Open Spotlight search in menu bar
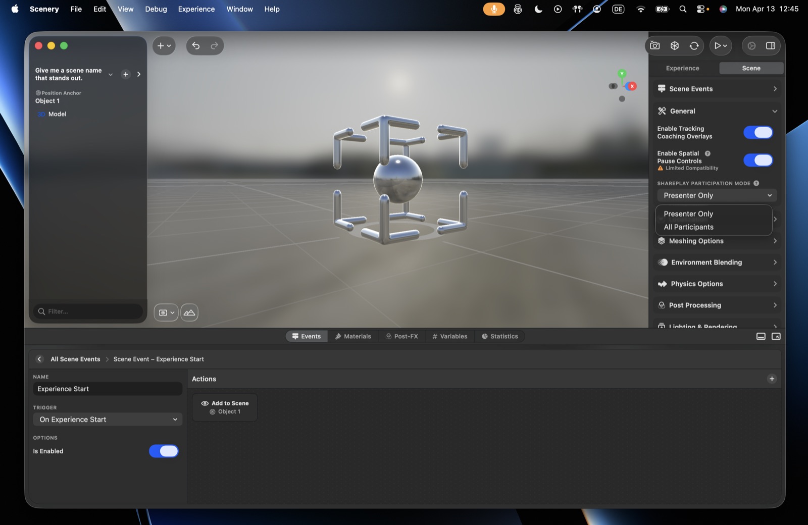This screenshot has width=808, height=525. pyautogui.click(x=683, y=9)
